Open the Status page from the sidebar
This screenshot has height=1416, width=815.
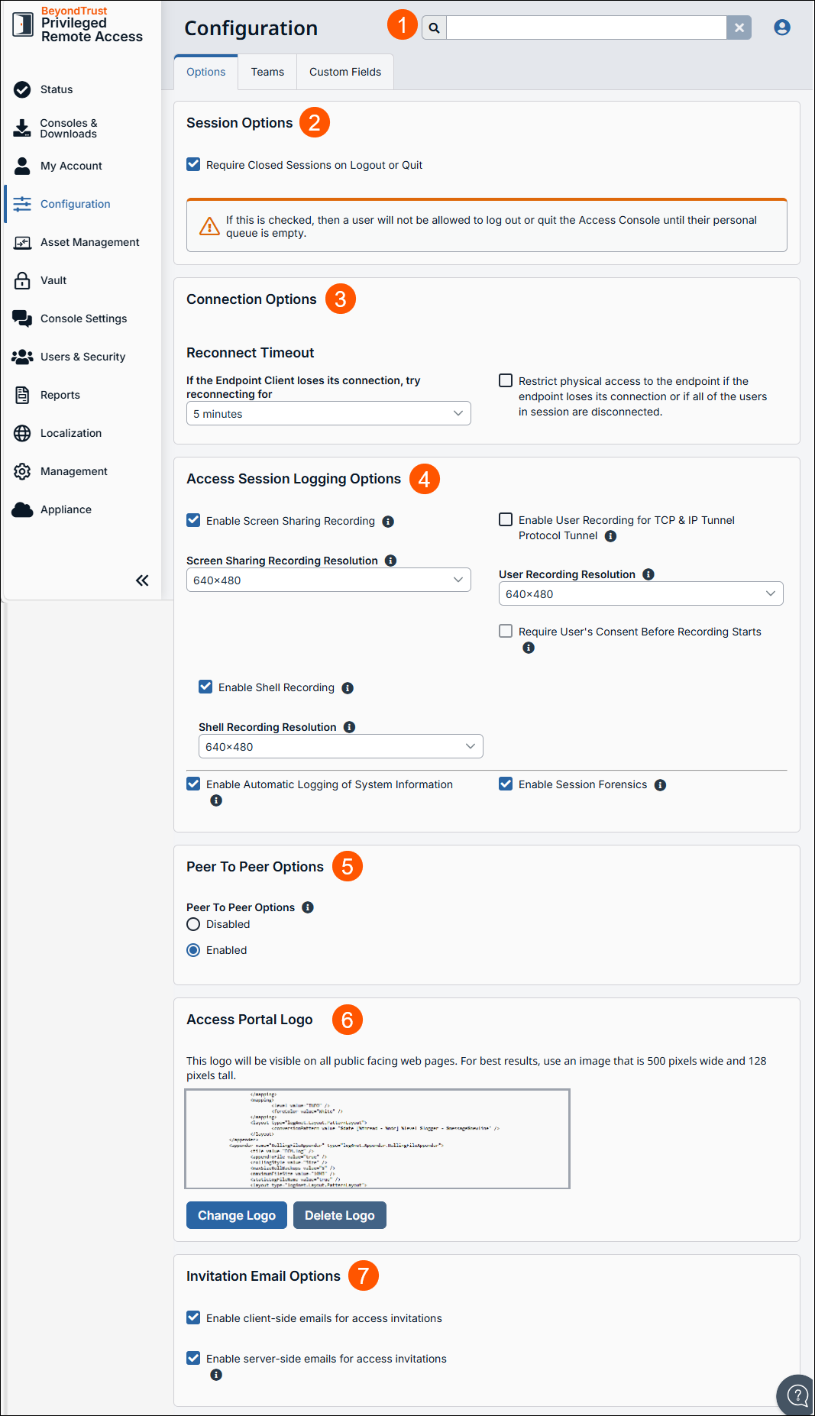55,89
